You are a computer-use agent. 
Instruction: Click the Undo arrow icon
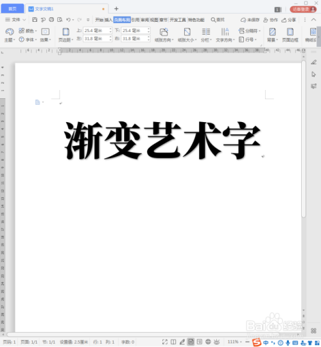coord(68,20)
